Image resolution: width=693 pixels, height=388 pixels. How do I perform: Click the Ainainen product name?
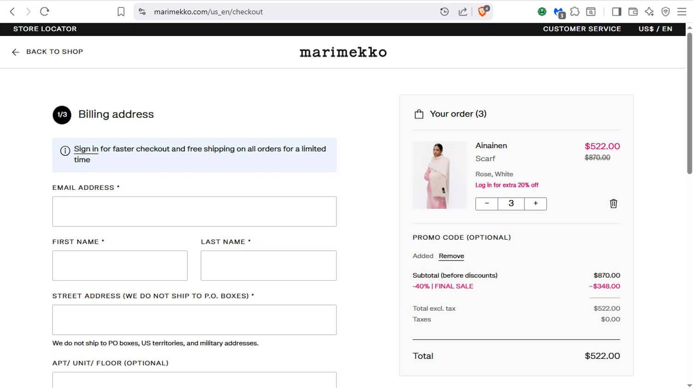click(x=491, y=145)
